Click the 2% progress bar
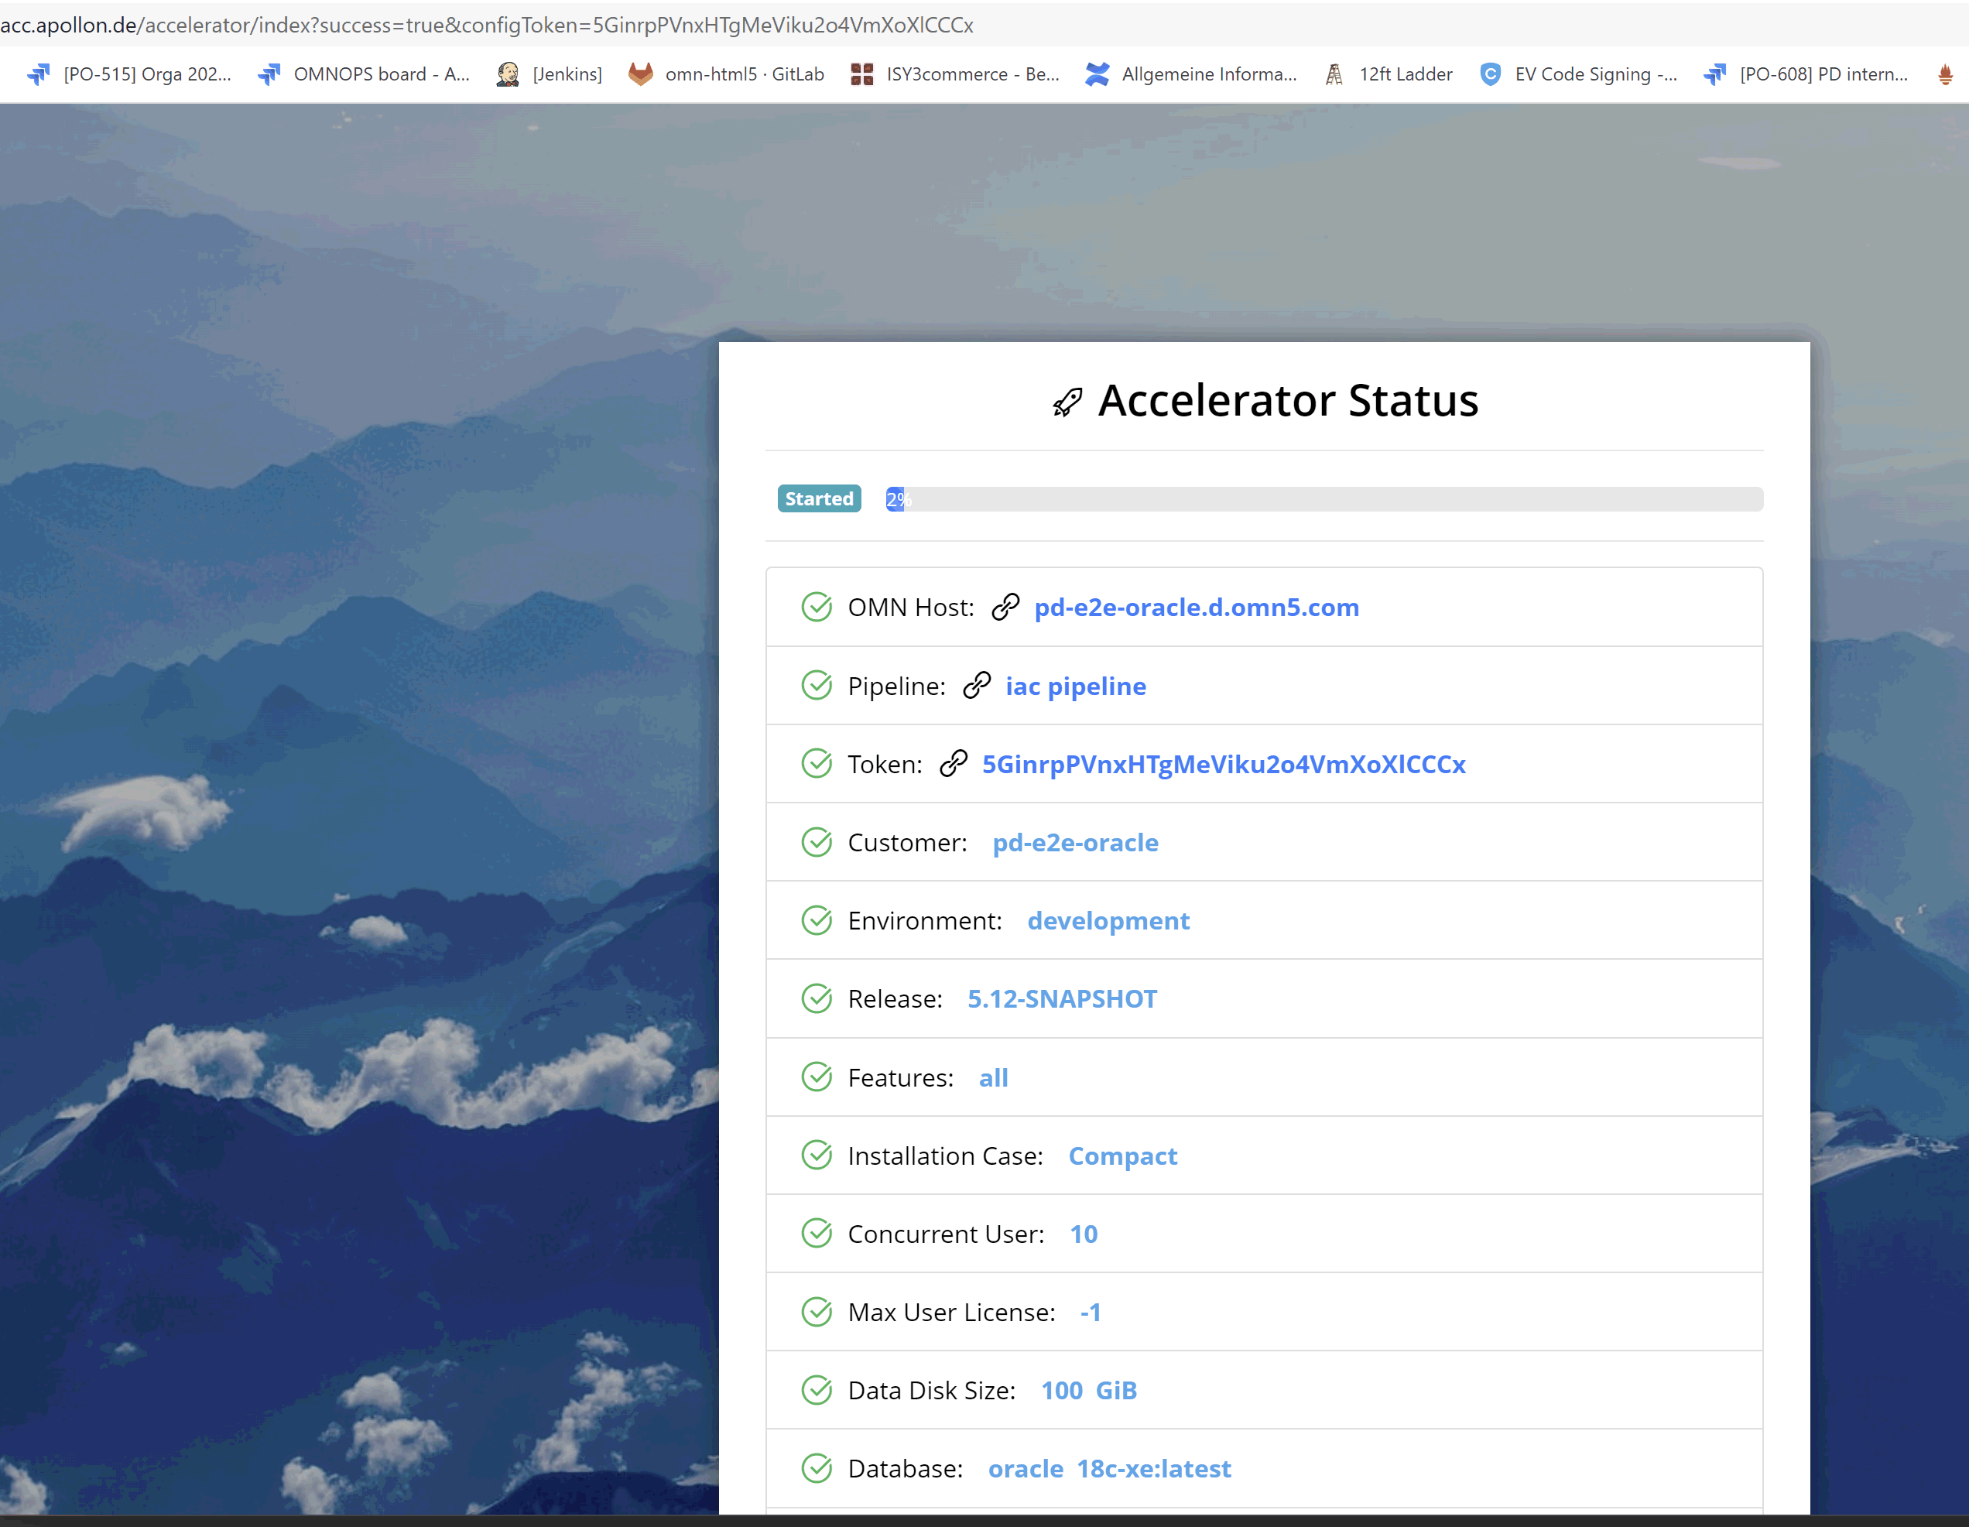Image resolution: width=1969 pixels, height=1527 pixels. tap(1324, 498)
